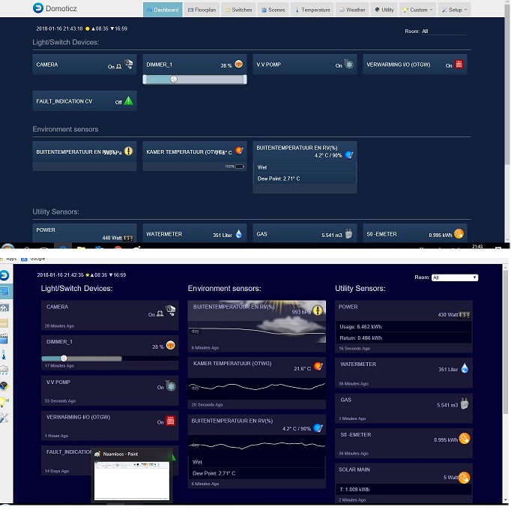This screenshot has height=519, width=511.
Task: Click the camera icon on the top CAMERA tile
Action: [128, 65]
